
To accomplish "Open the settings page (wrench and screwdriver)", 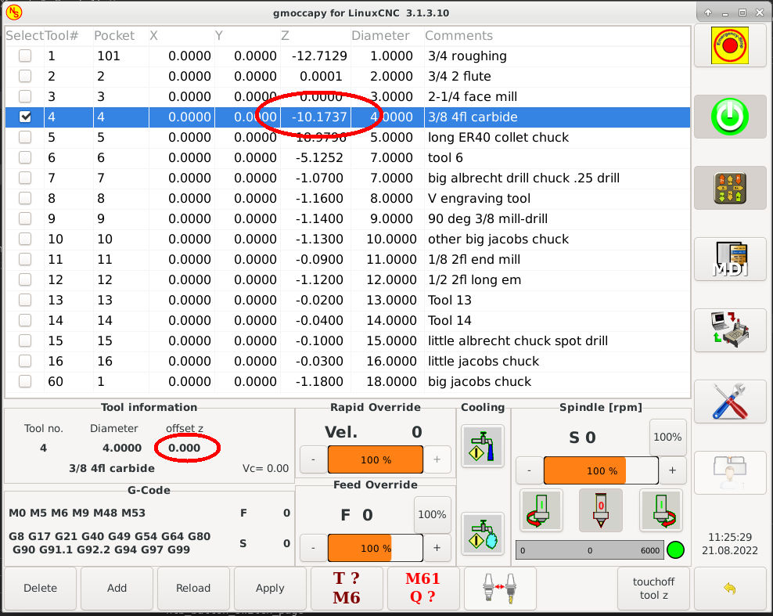I will tap(730, 401).
